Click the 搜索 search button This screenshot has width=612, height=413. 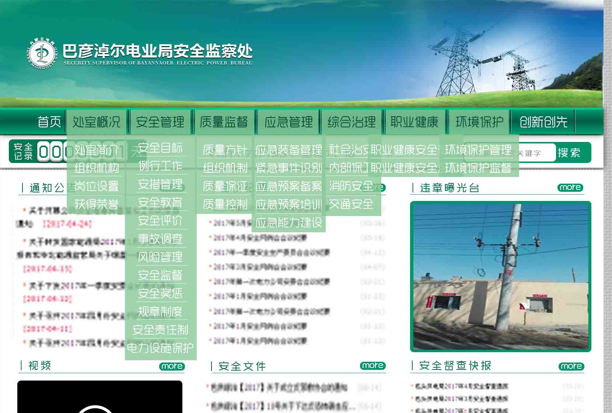pyautogui.click(x=569, y=152)
